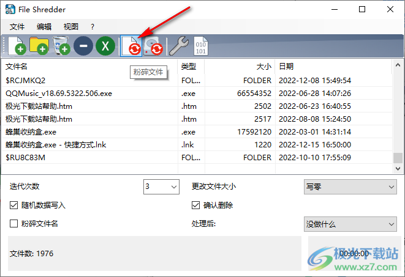The width and height of the screenshot is (405, 277).
Task: Click the shred files toolbar icon
Action: coord(131,46)
